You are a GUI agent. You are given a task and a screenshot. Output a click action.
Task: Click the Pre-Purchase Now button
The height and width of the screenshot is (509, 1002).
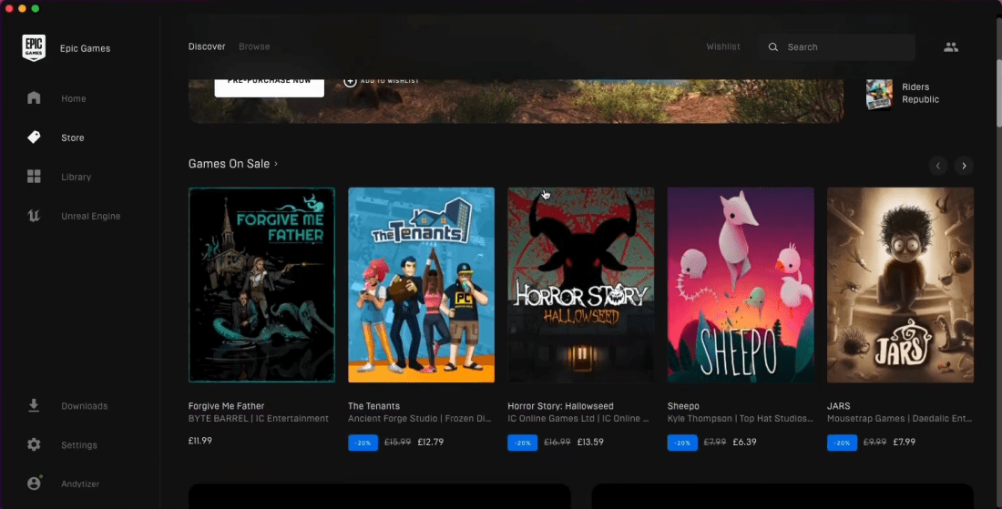tap(269, 87)
